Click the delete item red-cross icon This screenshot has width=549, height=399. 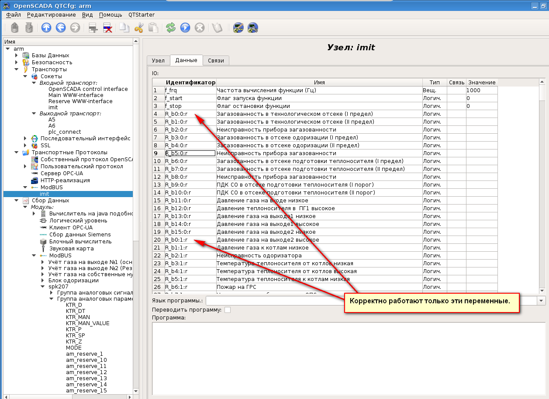tap(107, 28)
